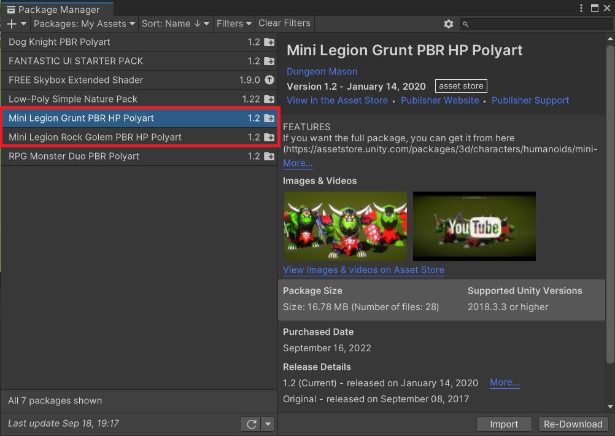
Task: Click the Mini Legion Grunt PBR HP Polyart title
Action: click(x=404, y=50)
